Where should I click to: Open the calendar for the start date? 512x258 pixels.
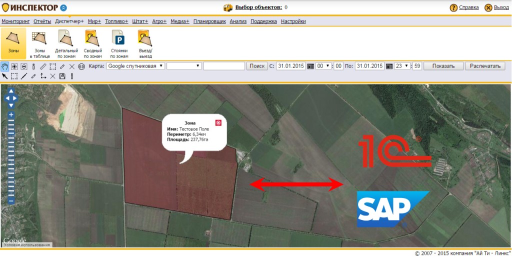pyautogui.click(x=310, y=66)
